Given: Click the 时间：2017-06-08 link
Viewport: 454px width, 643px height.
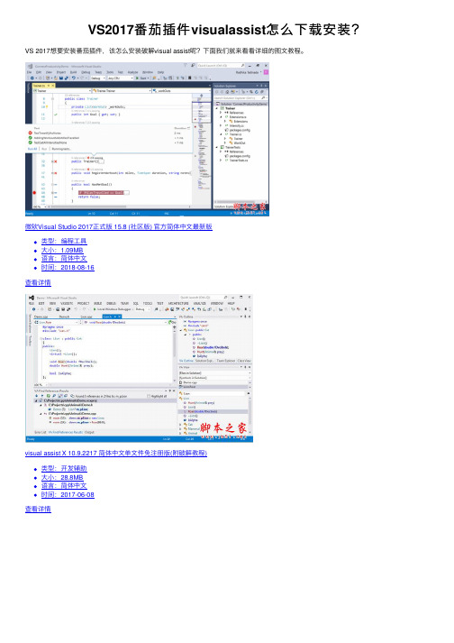Looking at the screenshot, I should 68,495.
